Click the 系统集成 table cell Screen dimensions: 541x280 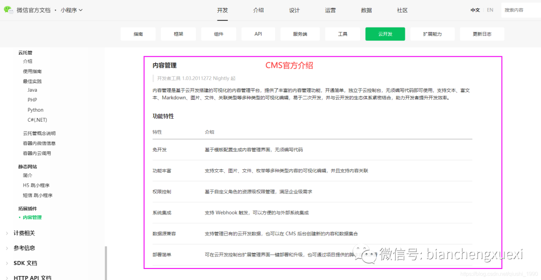point(162,213)
